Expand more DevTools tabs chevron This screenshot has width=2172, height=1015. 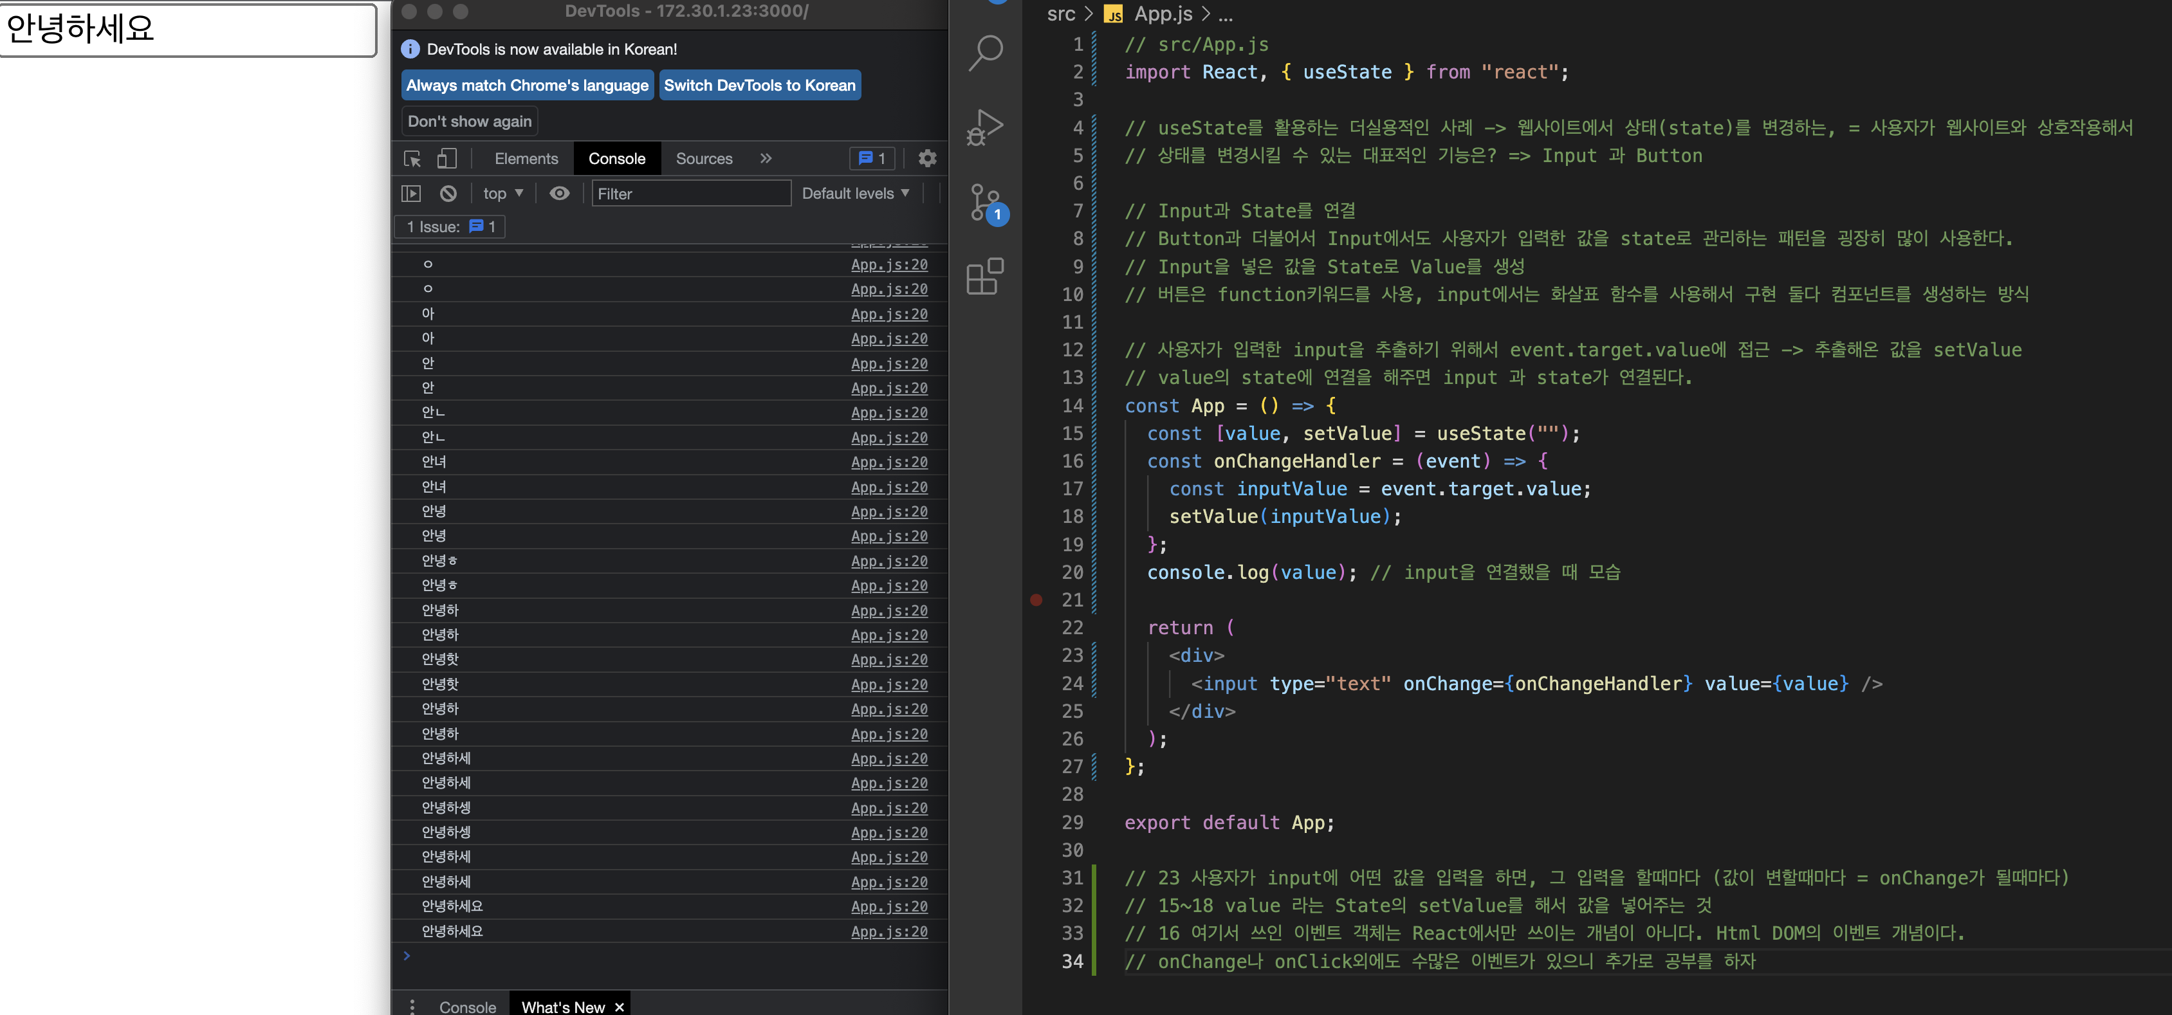tap(766, 158)
